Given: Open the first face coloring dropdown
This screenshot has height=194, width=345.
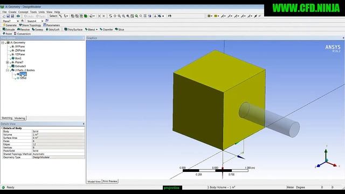Looking at the screenshot, I should point(212,16).
